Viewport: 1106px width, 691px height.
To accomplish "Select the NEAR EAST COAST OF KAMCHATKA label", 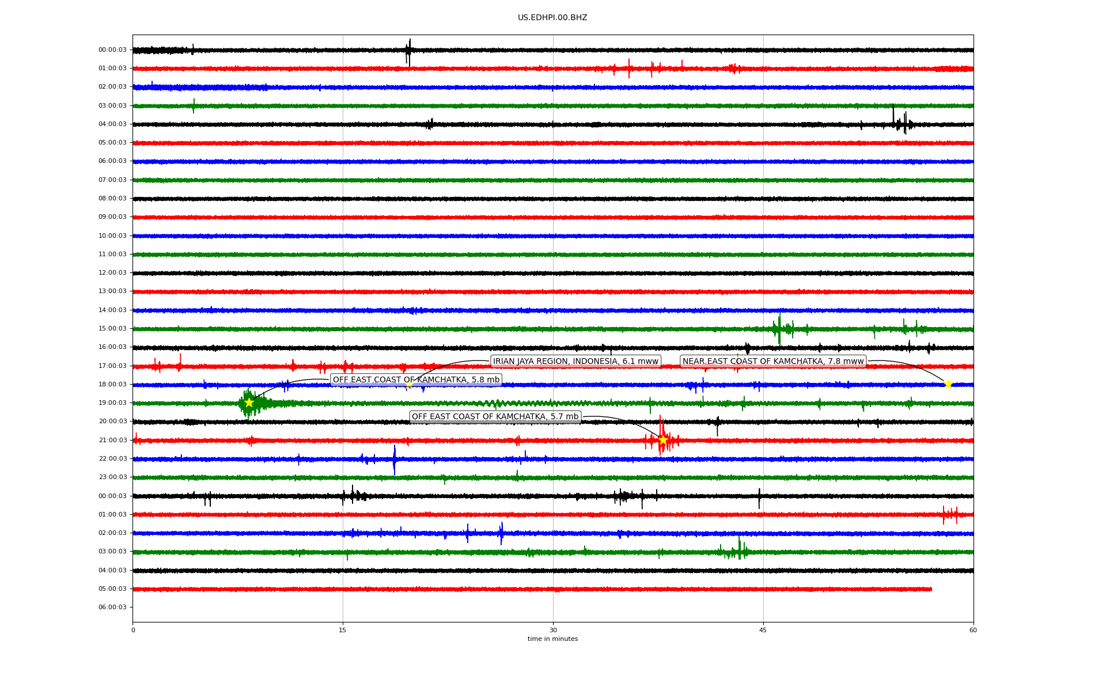I will pyautogui.click(x=773, y=361).
